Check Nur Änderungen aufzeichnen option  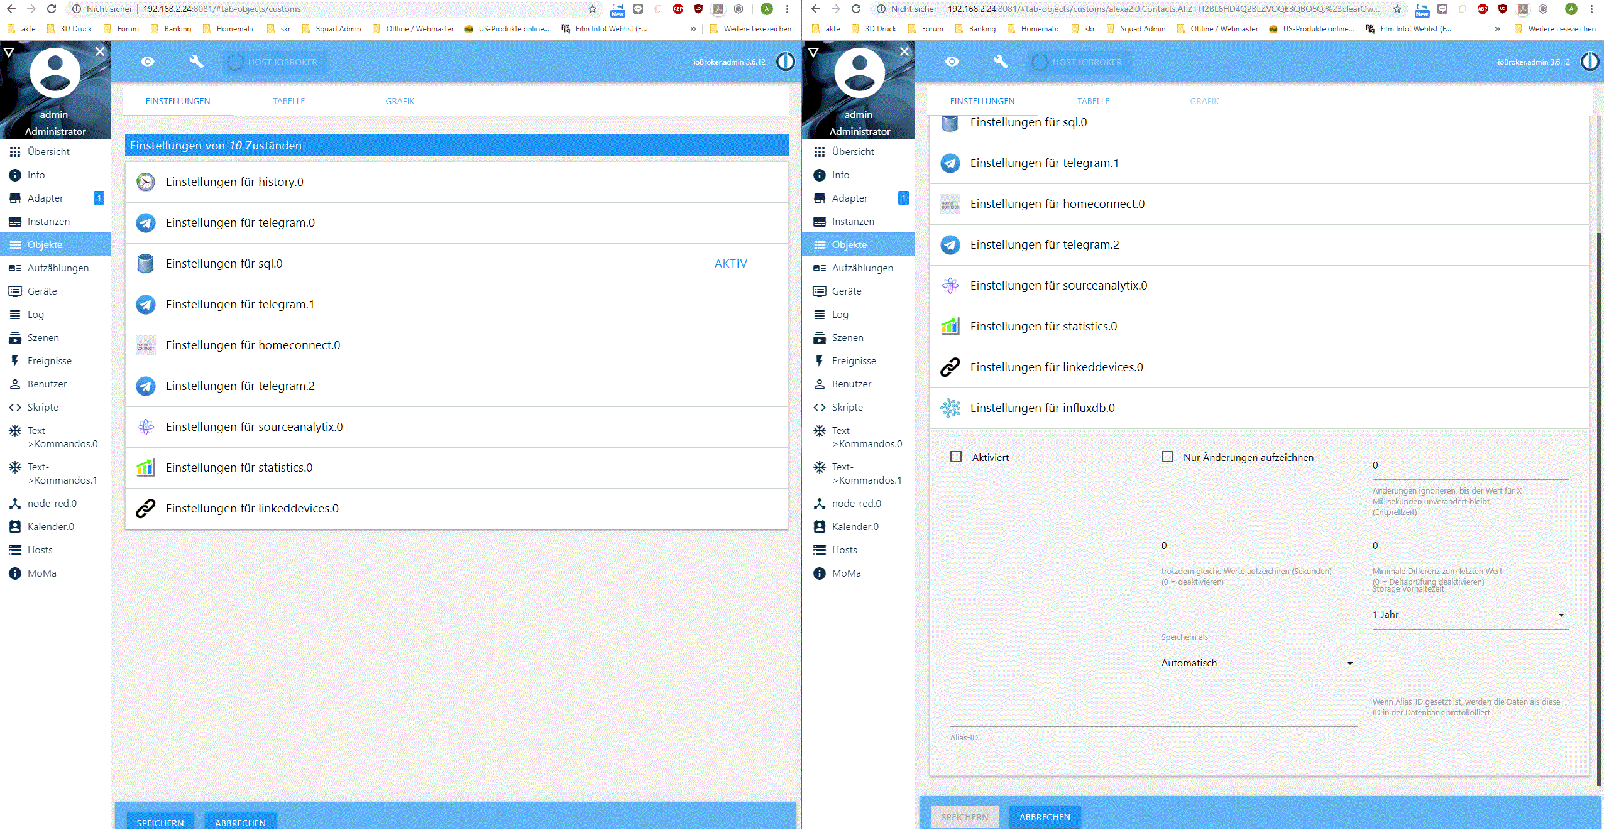[x=1167, y=457]
